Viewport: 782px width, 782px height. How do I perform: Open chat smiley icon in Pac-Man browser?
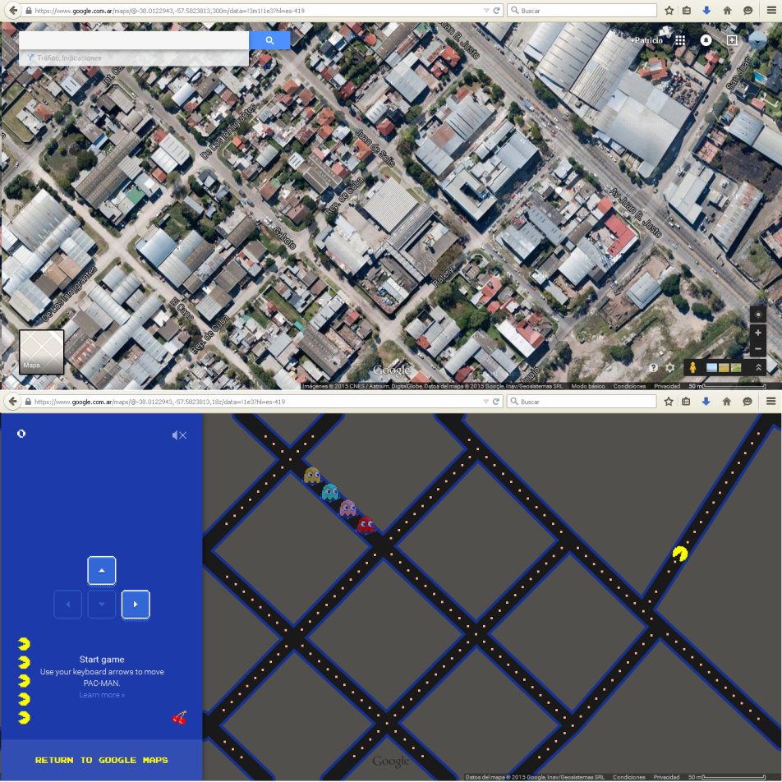(747, 402)
